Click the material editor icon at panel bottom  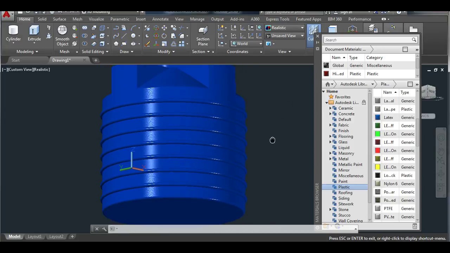pos(415,226)
